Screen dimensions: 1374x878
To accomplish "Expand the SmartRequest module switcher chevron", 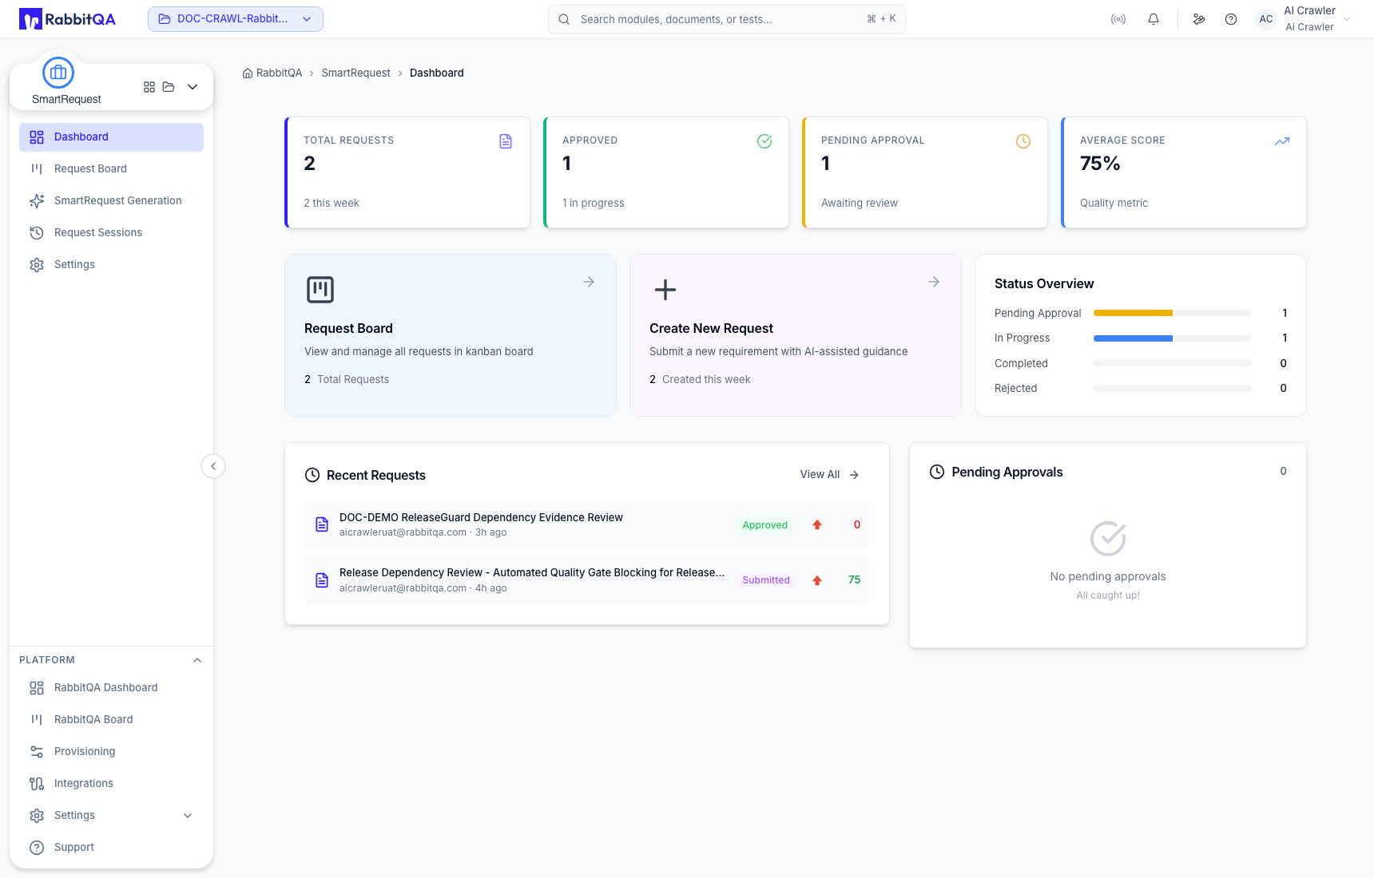I will (193, 87).
